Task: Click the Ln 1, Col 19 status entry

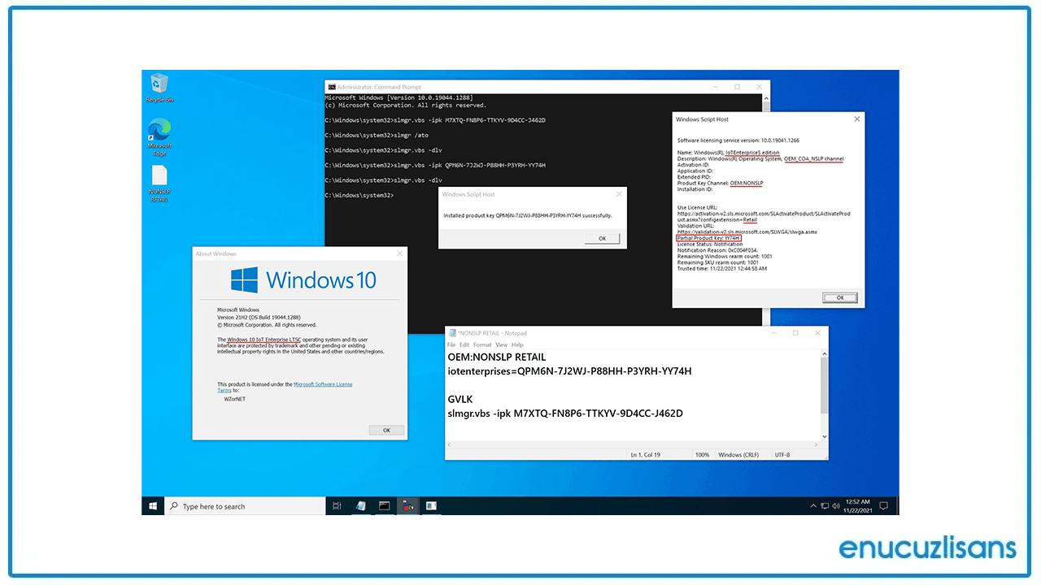Action: (x=646, y=455)
